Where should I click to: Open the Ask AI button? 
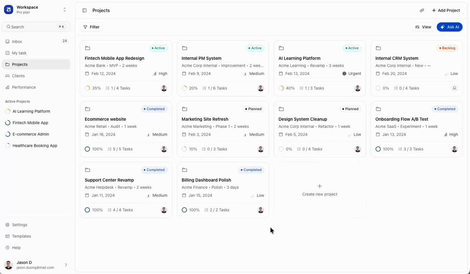coord(449,27)
